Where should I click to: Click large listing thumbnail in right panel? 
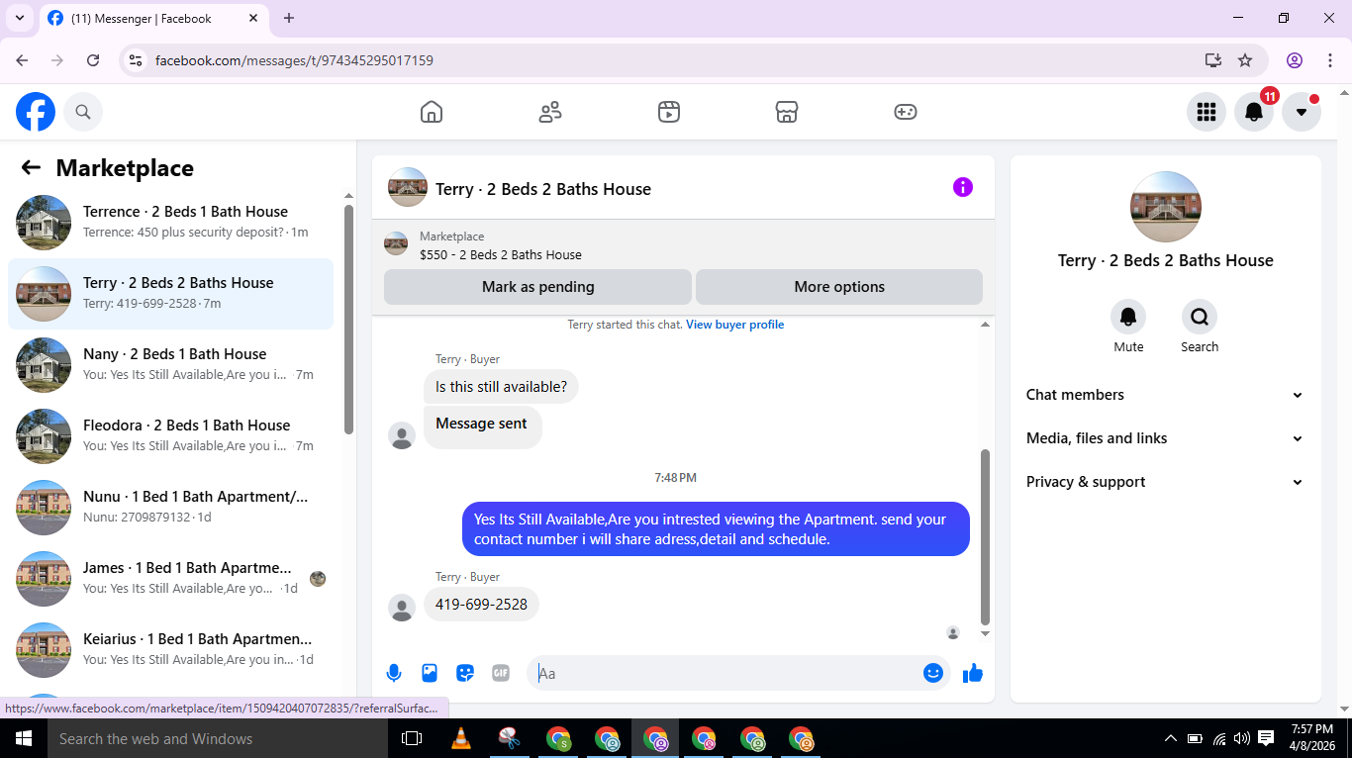click(x=1165, y=207)
